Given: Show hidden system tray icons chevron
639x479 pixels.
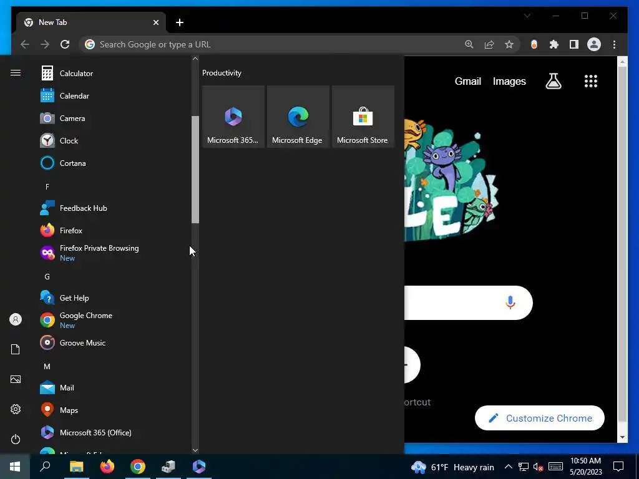Looking at the screenshot, I should point(508,467).
